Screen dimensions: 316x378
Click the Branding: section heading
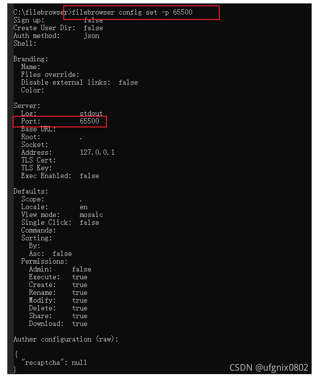(x=31, y=59)
